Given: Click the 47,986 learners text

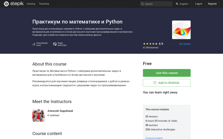Looking at the screenshot, I should pos(151,48).
